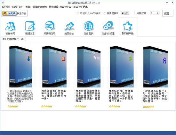The width and height of the screenshot is (176, 135).
Task: Select the 我们的产品 star icon
Action: [128, 26]
